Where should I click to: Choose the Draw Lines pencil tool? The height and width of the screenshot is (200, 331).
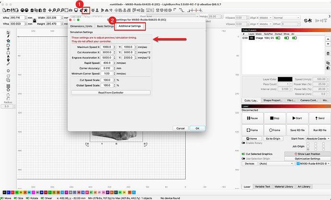point(8,36)
